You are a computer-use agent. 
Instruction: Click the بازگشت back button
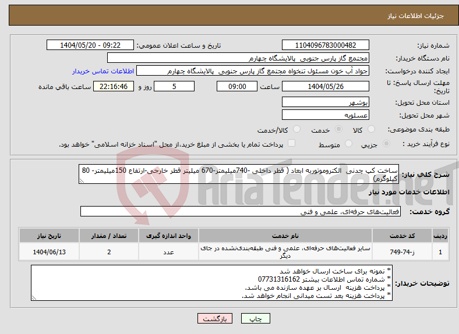click(x=215, y=318)
